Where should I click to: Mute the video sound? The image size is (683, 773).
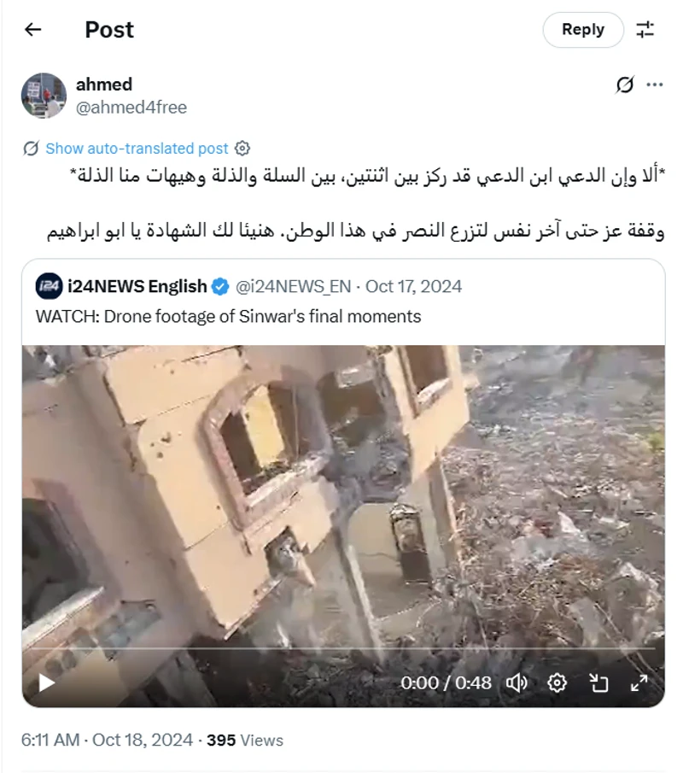coord(517,682)
